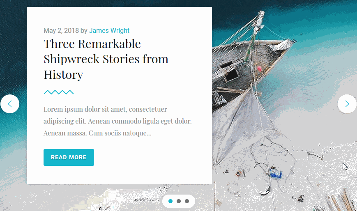Open the Three Remarkable Shipwreck Stories title
Viewport: 357px width, 211px height.
point(106,59)
